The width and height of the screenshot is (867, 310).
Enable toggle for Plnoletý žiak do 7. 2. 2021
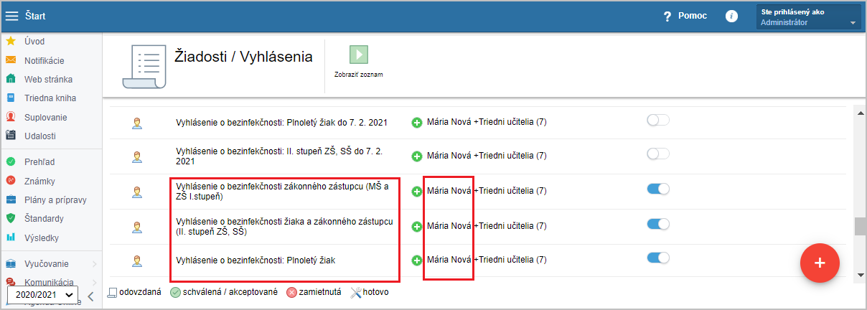click(657, 121)
